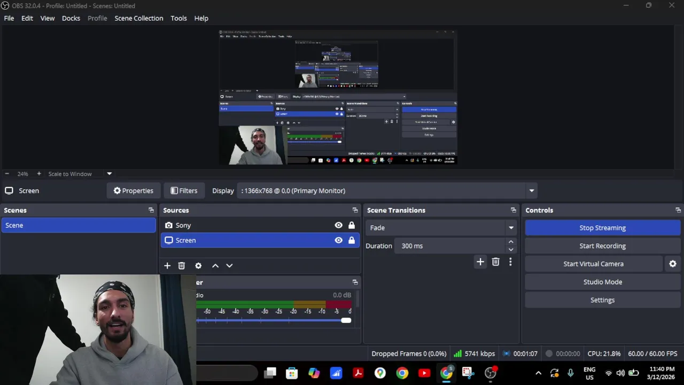The image size is (684, 385).
Task: Open the Tools menu
Action: [x=178, y=18]
